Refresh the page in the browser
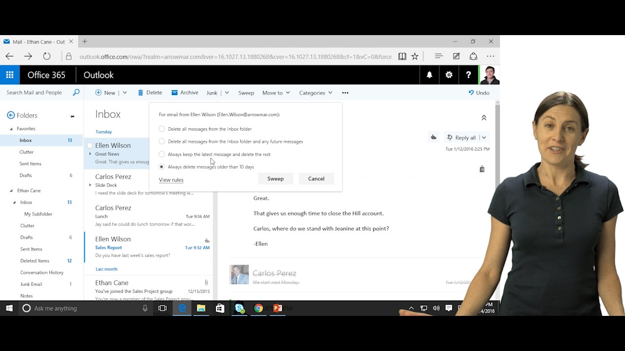The image size is (625, 351). click(x=47, y=57)
